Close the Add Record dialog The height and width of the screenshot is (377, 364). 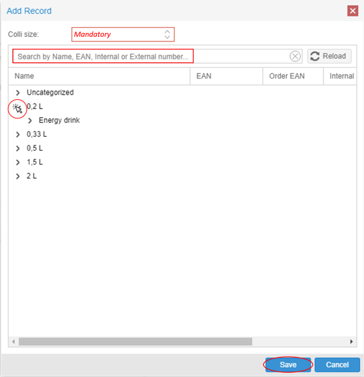tap(353, 11)
